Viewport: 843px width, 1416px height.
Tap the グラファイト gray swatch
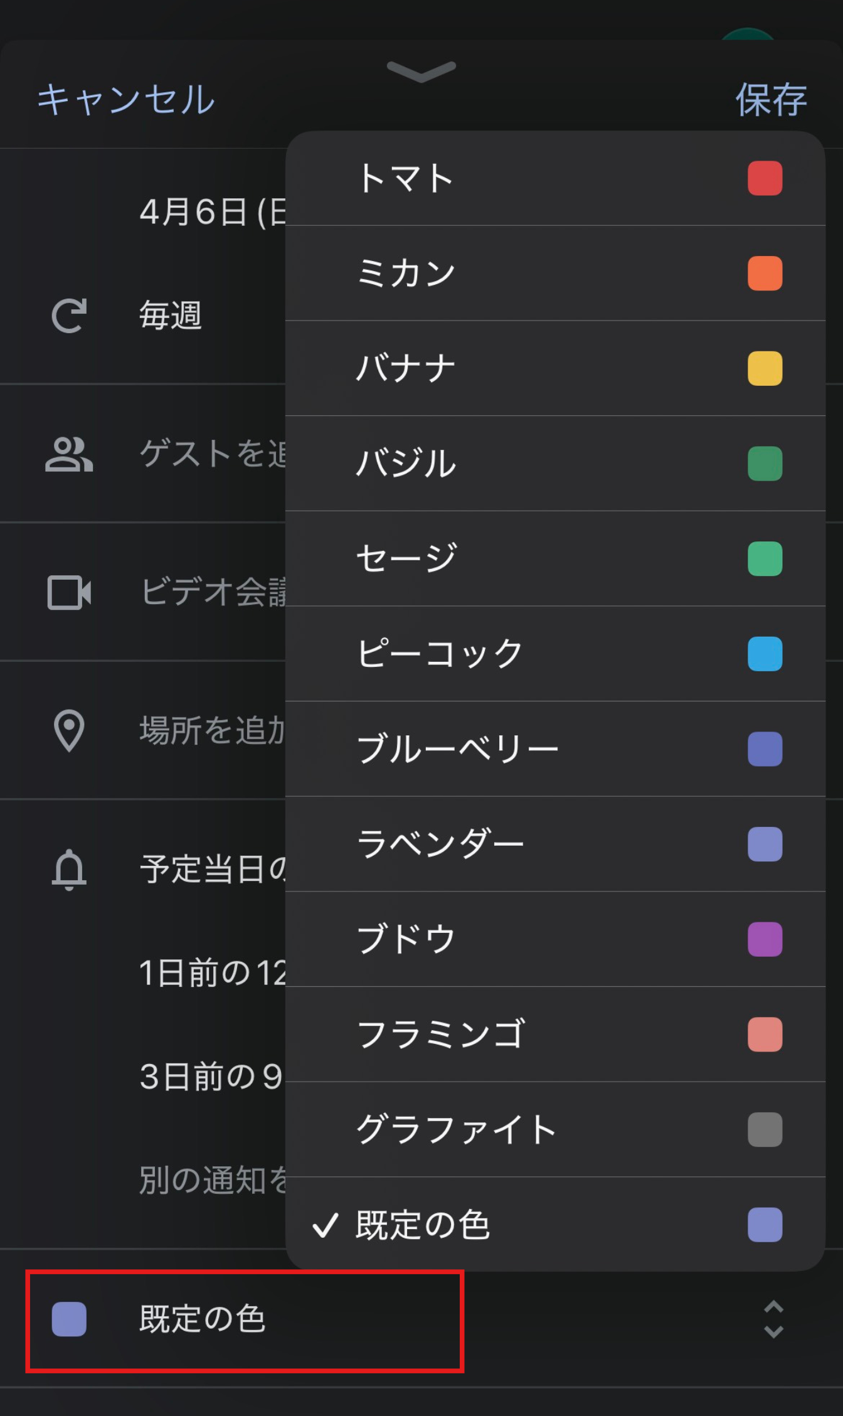click(x=765, y=1129)
